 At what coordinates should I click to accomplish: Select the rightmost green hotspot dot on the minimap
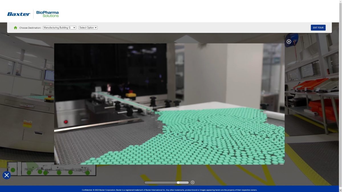click(x=87, y=173)
